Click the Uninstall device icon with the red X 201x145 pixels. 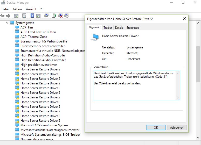tap(60, 16)
